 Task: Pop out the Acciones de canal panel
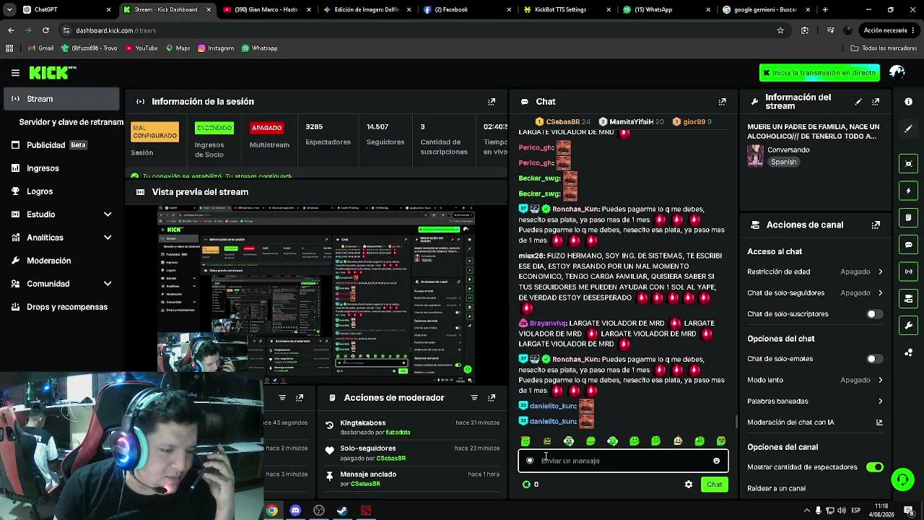point(876,225)
